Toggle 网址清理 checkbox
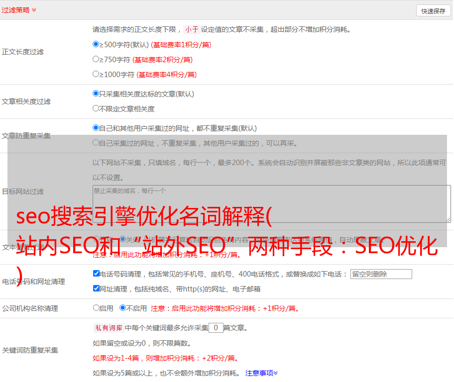 [96, 288]
